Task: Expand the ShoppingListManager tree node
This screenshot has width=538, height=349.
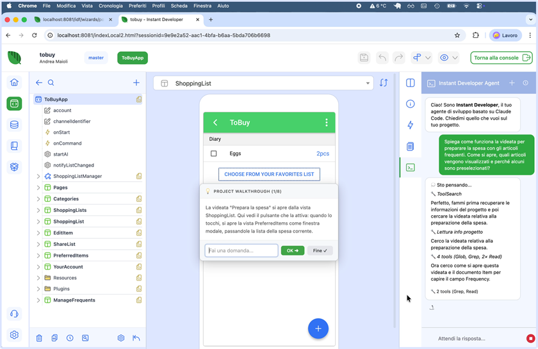Action: 38,176
